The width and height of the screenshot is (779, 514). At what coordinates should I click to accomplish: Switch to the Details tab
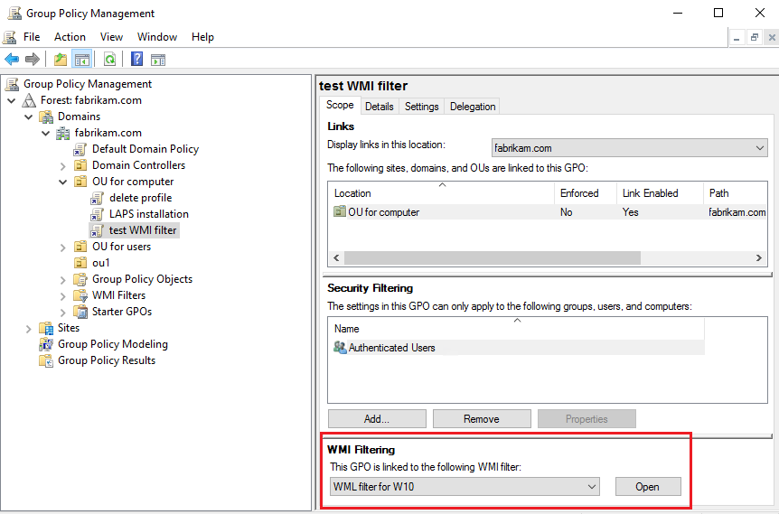click(379, 107)
